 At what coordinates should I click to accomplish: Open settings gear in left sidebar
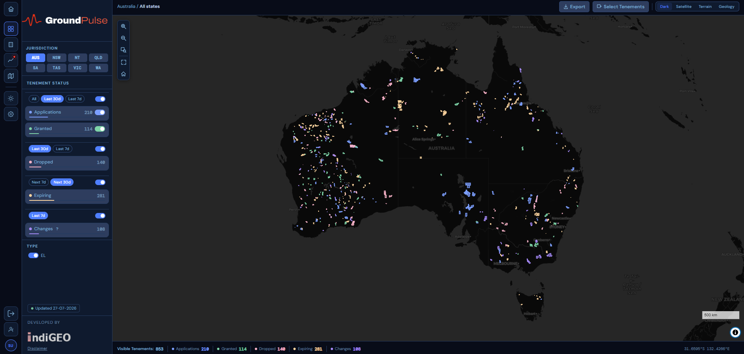[x=11, y=114]
